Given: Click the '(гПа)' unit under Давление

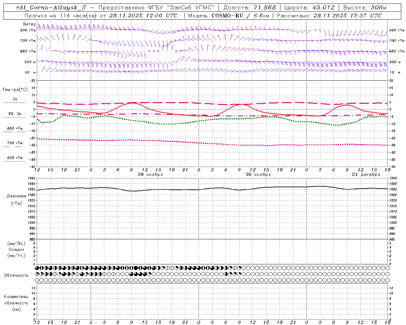Looking at the screenshot, I should tap(16, 203).
